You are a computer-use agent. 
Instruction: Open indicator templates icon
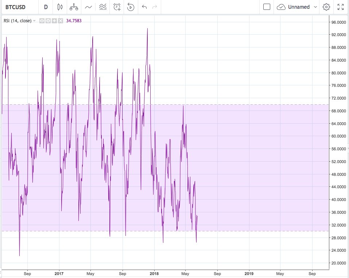(102, 7)
